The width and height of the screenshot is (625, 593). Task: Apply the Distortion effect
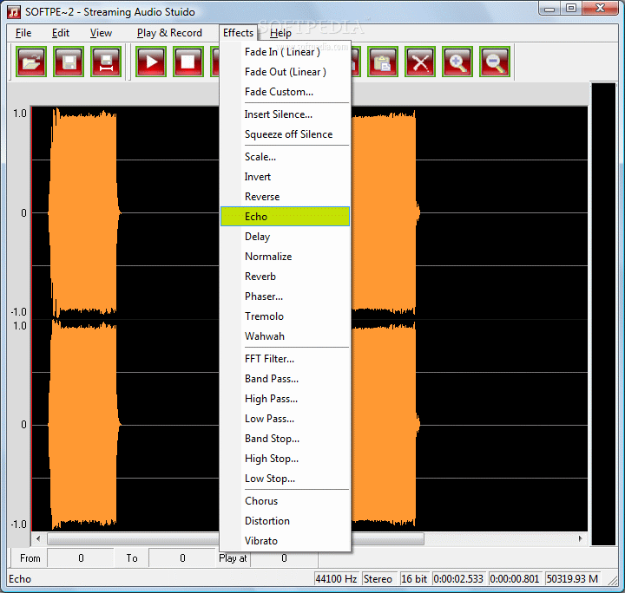click(285, 521)
